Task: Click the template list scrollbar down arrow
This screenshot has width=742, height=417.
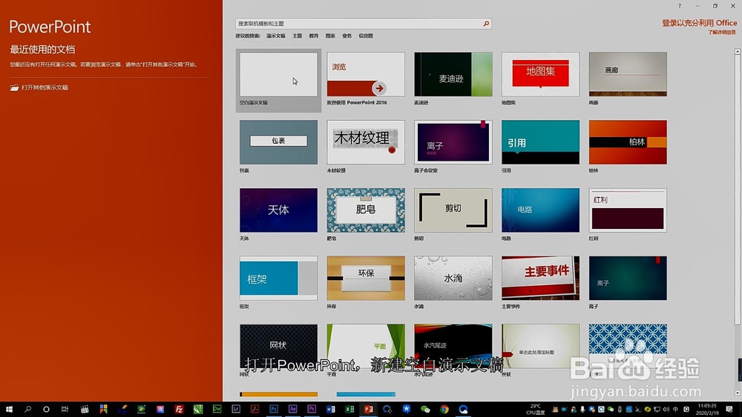Action: (738, 393)
